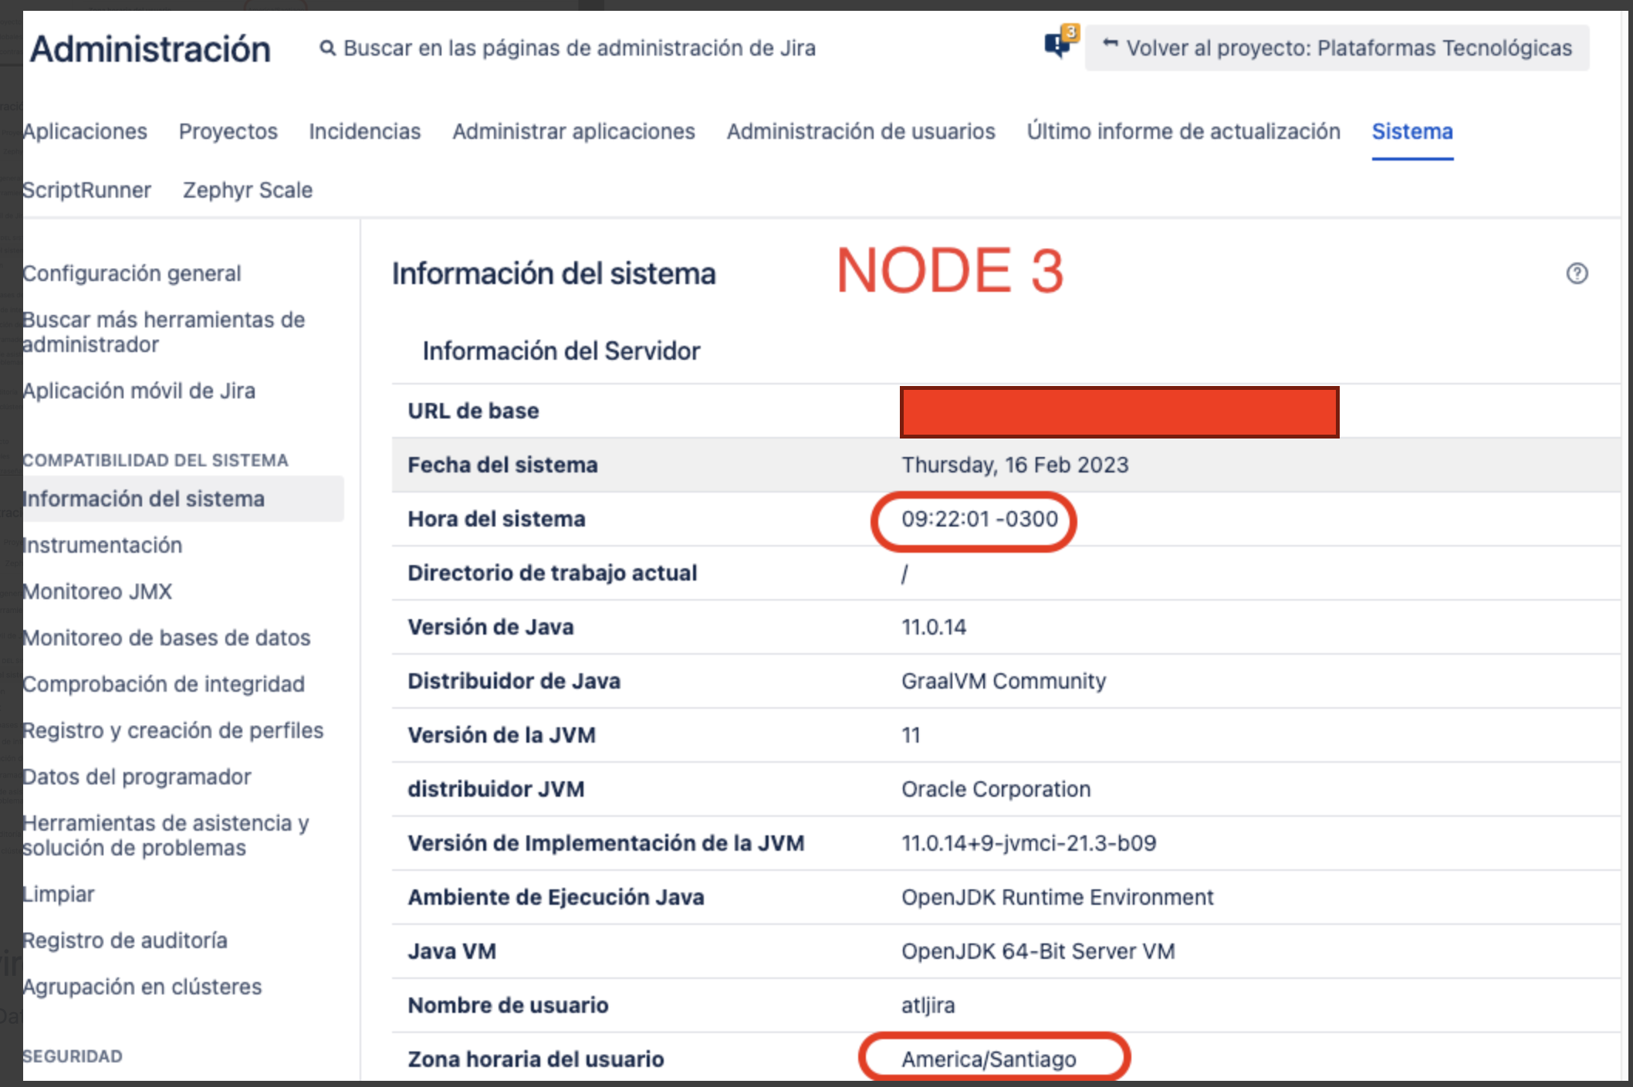Go to Monitoreo JMX page

click(x=96, y=591)
